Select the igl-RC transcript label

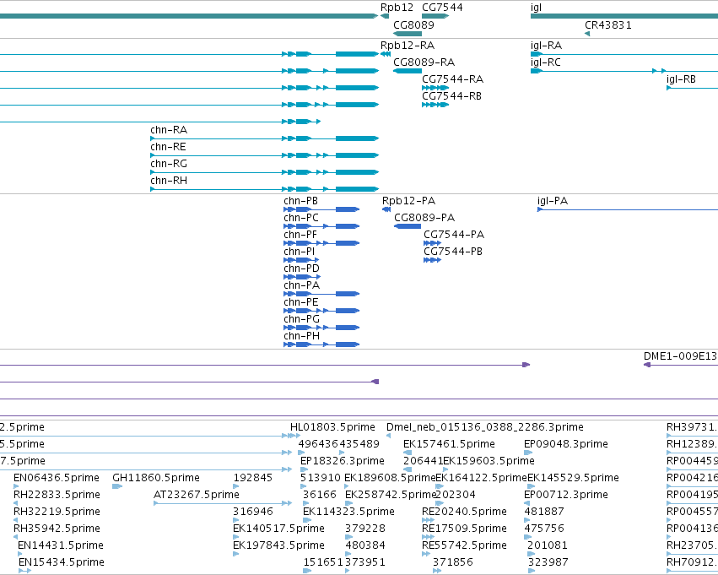click(x=545, y=62)
